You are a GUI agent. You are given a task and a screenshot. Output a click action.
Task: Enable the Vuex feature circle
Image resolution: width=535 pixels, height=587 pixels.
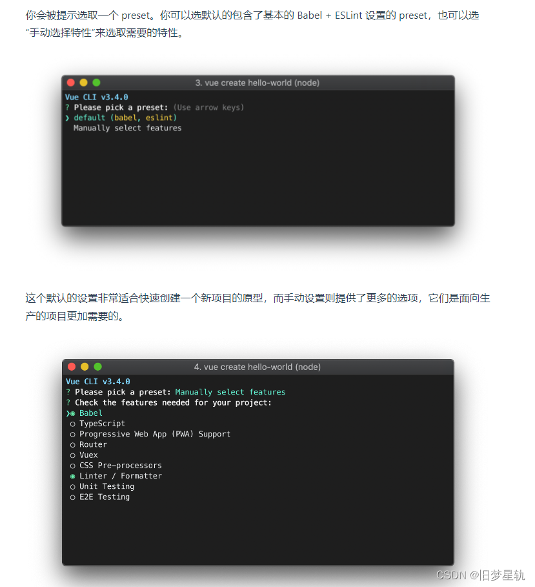pyautogui.click(x=72, y=456)
